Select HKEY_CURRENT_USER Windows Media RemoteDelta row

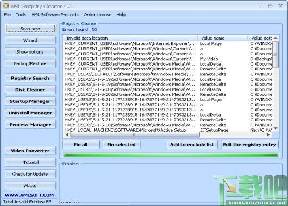(168, 69)
